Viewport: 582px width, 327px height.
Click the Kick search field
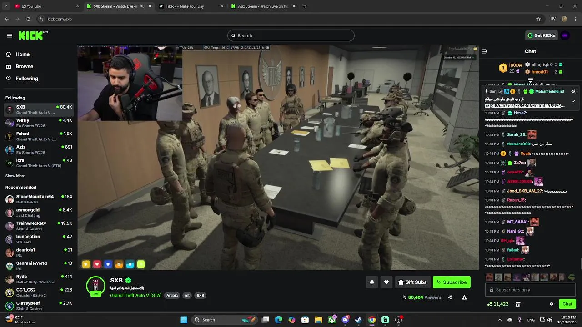coord(291,35)
